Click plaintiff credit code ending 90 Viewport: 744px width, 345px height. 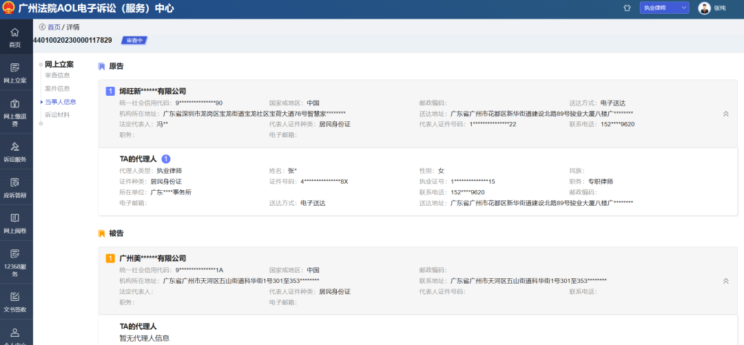(199, 103)
